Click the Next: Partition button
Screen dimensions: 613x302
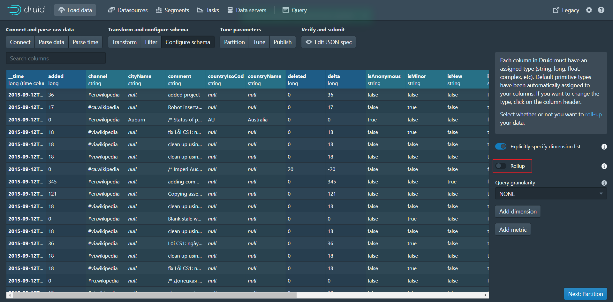(x=585, y=294)
